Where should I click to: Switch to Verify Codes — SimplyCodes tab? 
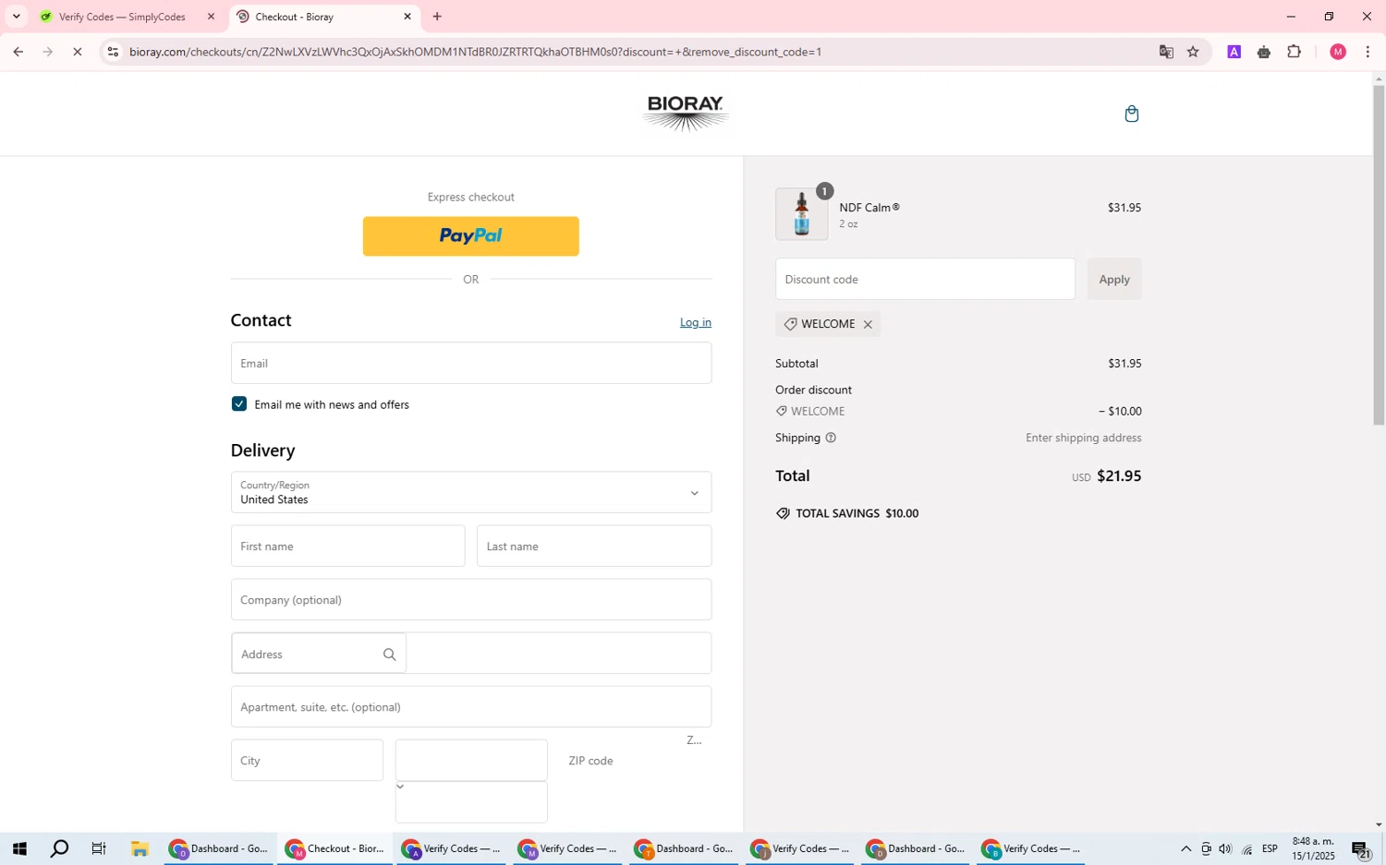point(122,17)
